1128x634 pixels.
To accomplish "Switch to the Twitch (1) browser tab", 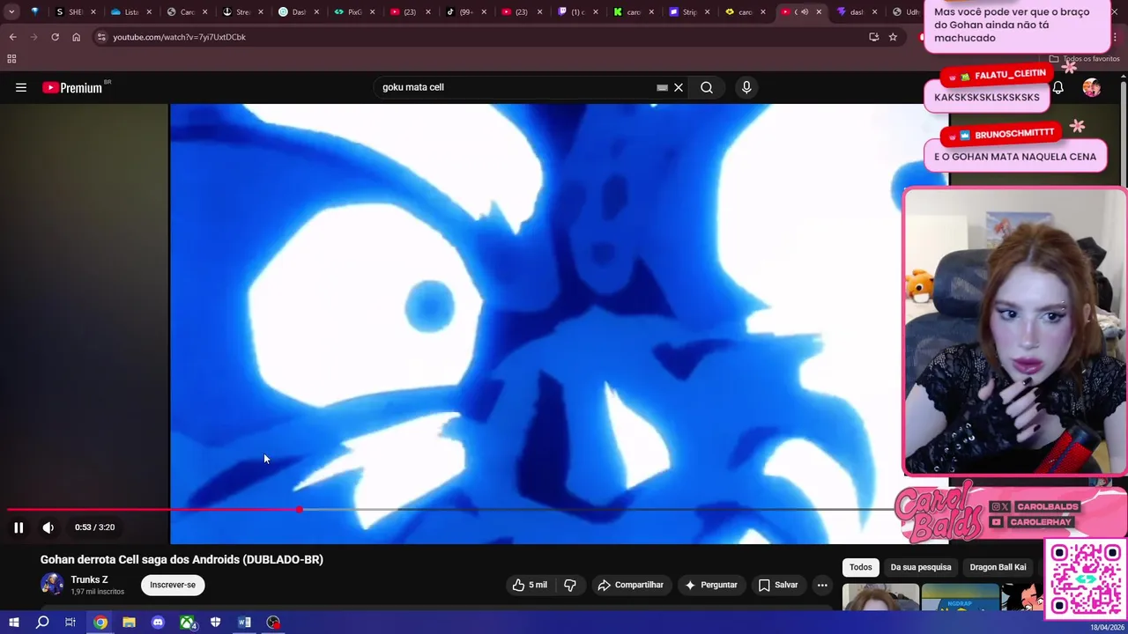I will click(x=573, y=12).
